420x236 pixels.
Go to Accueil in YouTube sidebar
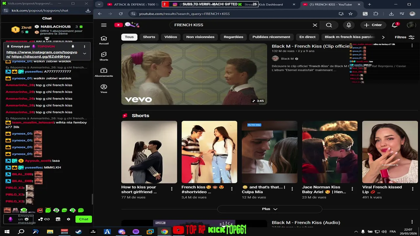point(104,40)
